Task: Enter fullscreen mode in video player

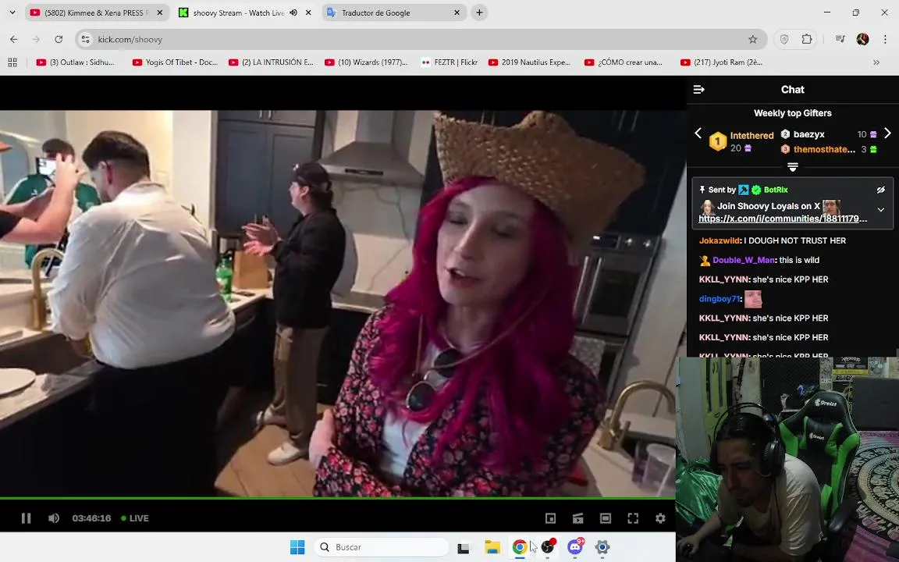Action: [633, 518]
